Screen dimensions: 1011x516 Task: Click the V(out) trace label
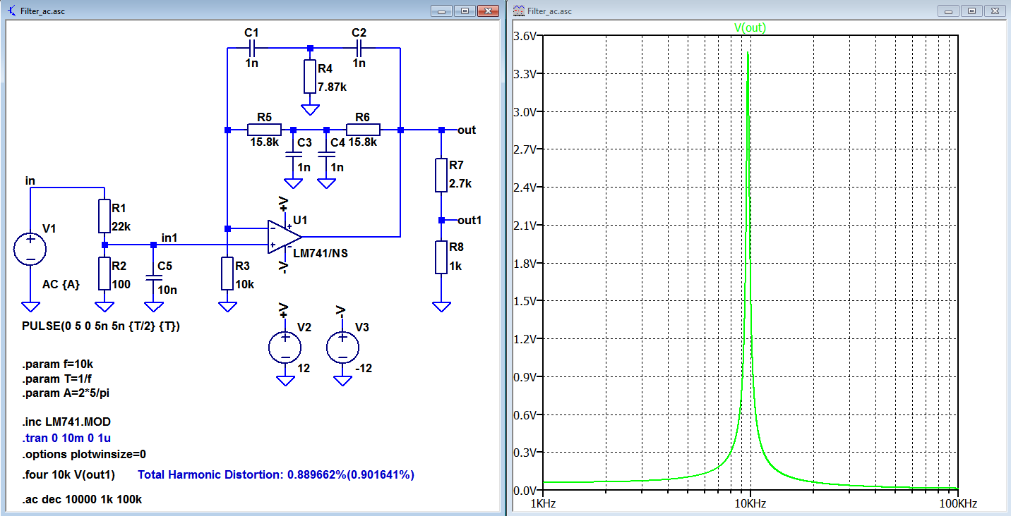click(x=750, y=28)
